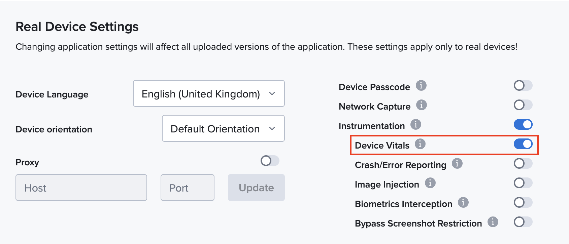Screen dimensions: 569x244
Task: Click the Biometrics Interception info icon
Action: (x=463, y=203)
